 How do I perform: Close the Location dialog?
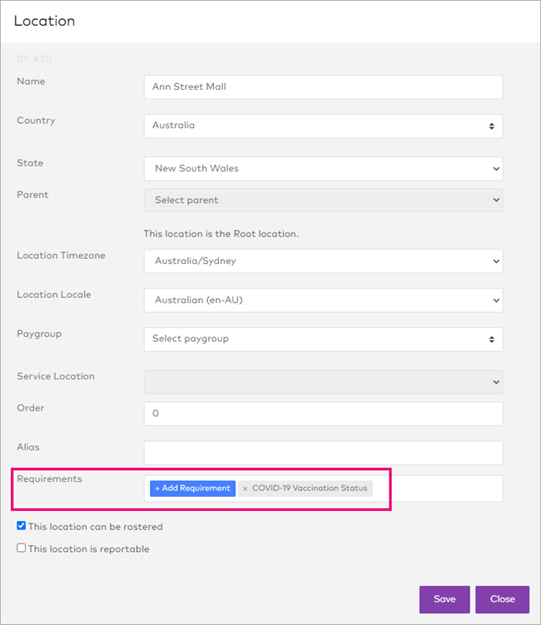click(x=502, y=599)
